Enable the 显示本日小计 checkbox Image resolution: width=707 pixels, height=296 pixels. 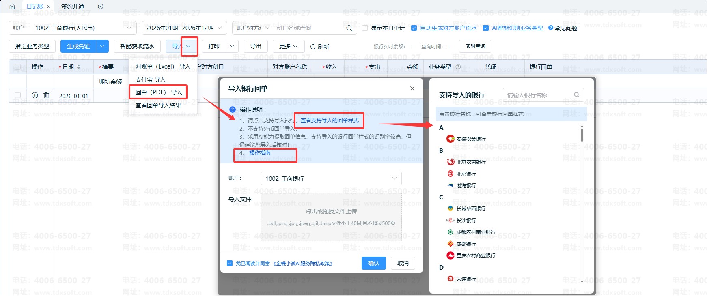pyautogui.click(x=365, y=28)
